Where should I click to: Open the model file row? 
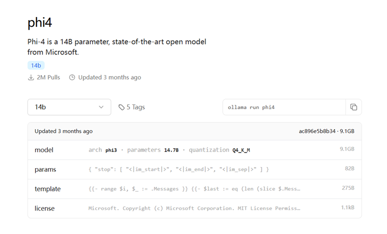click(x=44, y=150)
